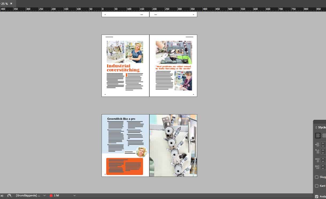
Task: Select the left-align paragraph icon
Action: 318,136
